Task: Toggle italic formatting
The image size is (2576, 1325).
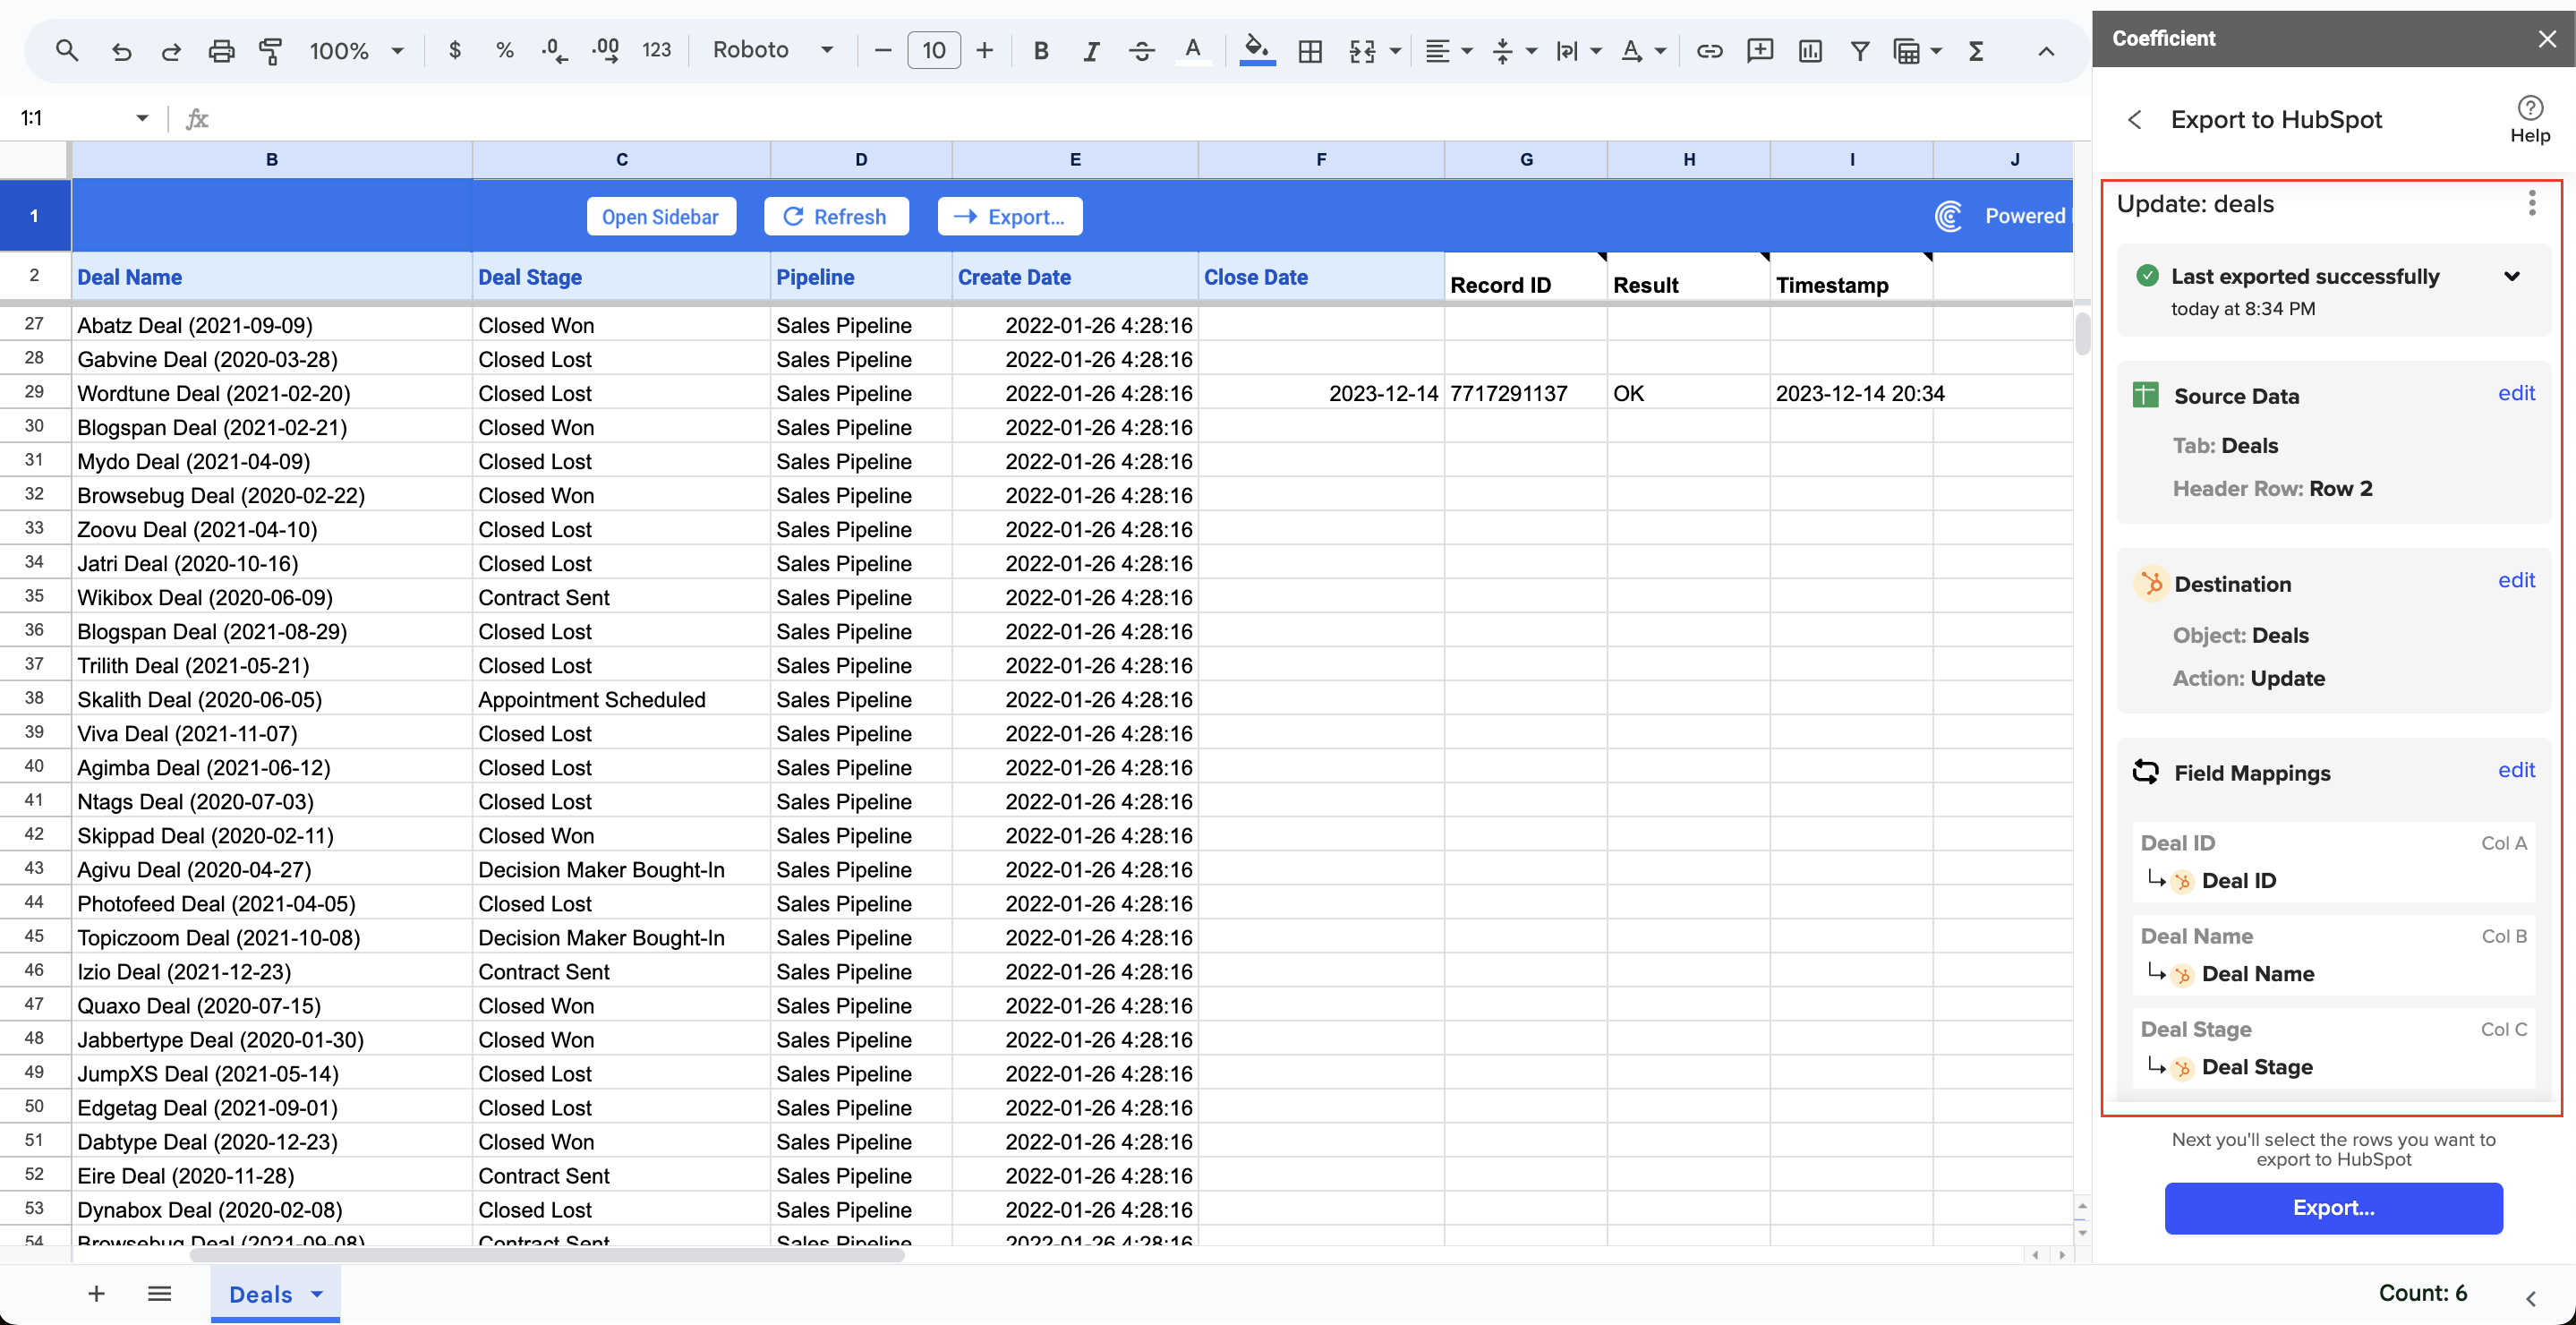Action: (x=1091, y=50)
